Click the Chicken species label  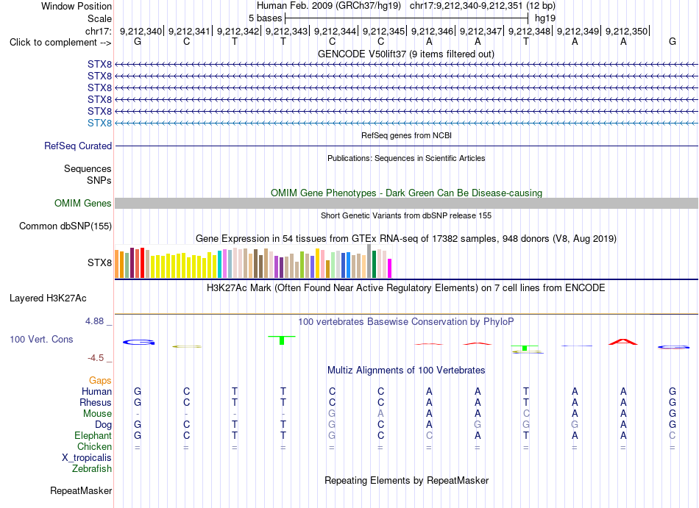(x=94, y=446)
